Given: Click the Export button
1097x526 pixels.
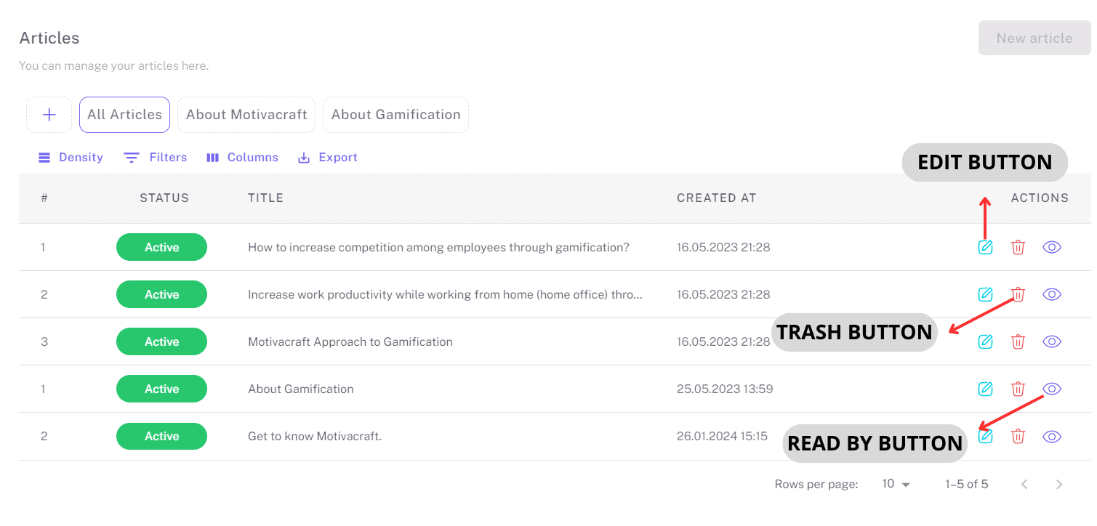Looking at the screenshot, I should click(328, 158).
